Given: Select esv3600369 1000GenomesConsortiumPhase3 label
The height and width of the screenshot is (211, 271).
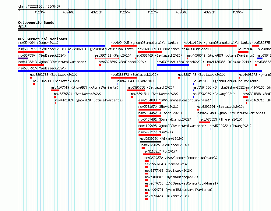Looking at the screenshot, I should point(174,49).
